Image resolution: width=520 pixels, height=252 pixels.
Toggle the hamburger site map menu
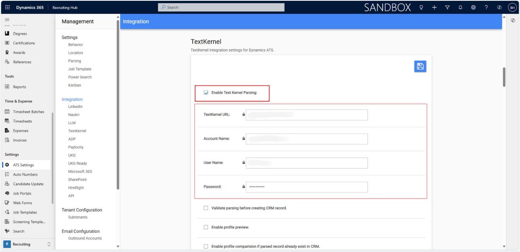[7, 20]
